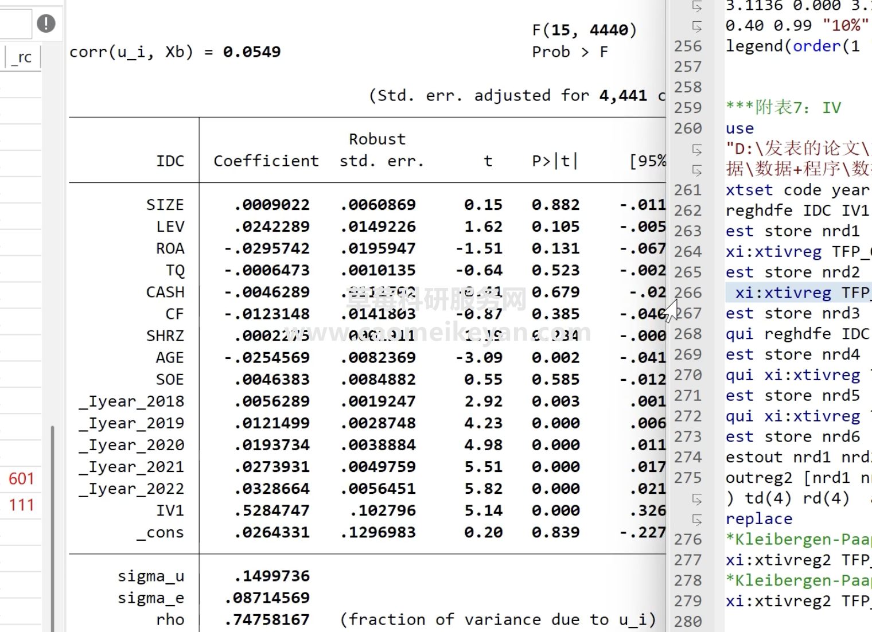Click the wrap arrow directly below line 260
This screenshot has width=872, height=632.
(x=697, y=150)
